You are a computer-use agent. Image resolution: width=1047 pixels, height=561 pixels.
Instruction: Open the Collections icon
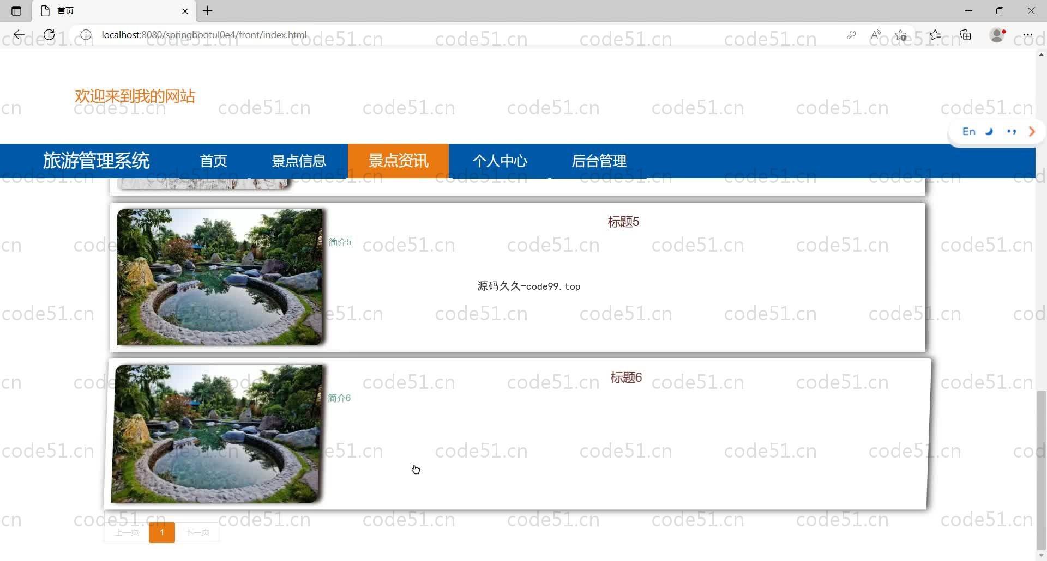pos(966,35)
